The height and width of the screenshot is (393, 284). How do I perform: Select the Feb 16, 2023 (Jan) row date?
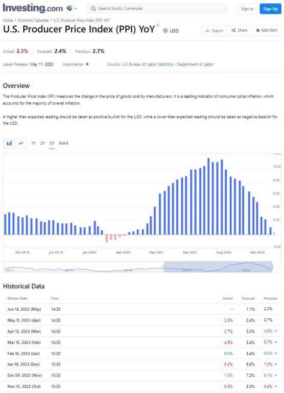pos(23,354)
